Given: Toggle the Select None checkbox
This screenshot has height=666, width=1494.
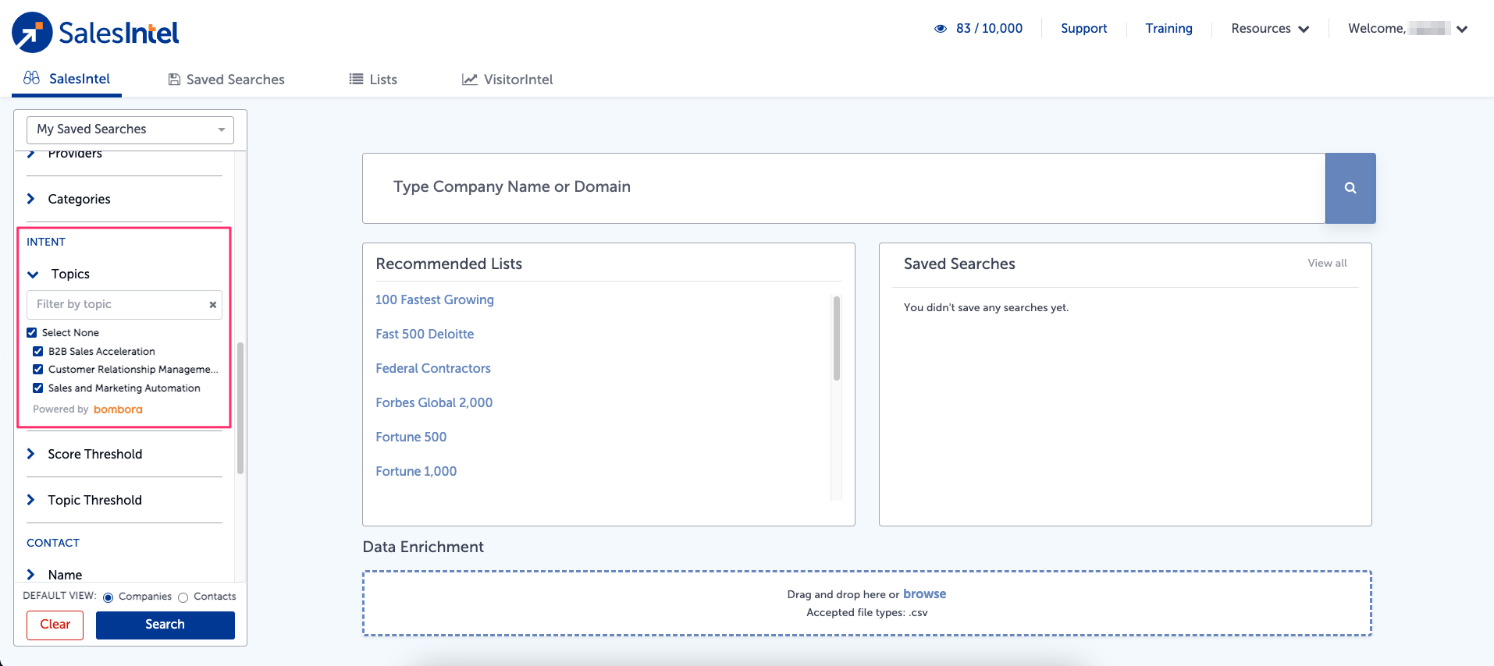Looking at the screenshot, I should click(x=32, y=332).
